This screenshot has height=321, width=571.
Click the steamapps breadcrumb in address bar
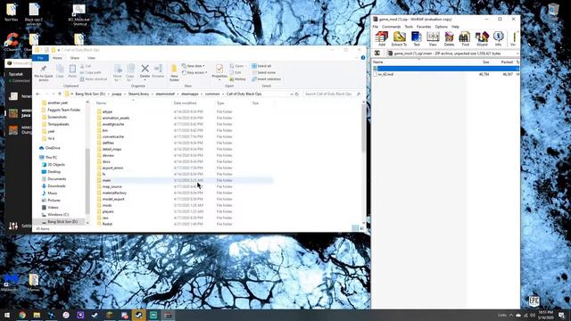(190, 94)
